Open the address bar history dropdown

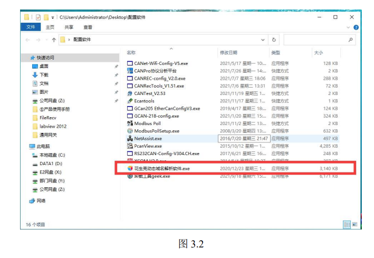[263, 40]
